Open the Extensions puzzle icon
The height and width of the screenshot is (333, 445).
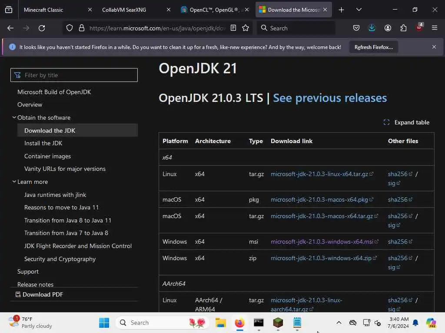pyautogui.click(x=403, y=28)
